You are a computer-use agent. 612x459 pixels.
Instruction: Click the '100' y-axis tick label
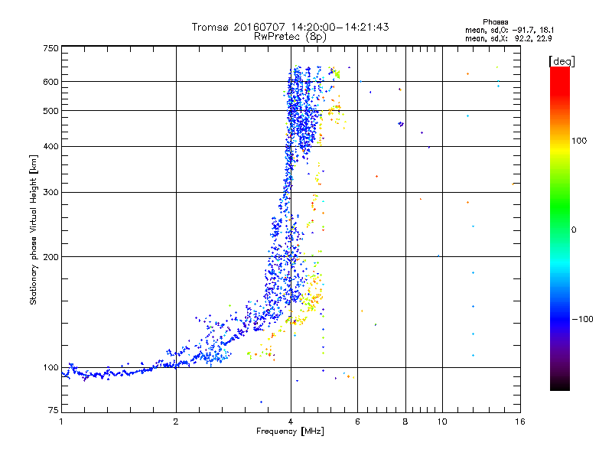(x=50, y=368)
